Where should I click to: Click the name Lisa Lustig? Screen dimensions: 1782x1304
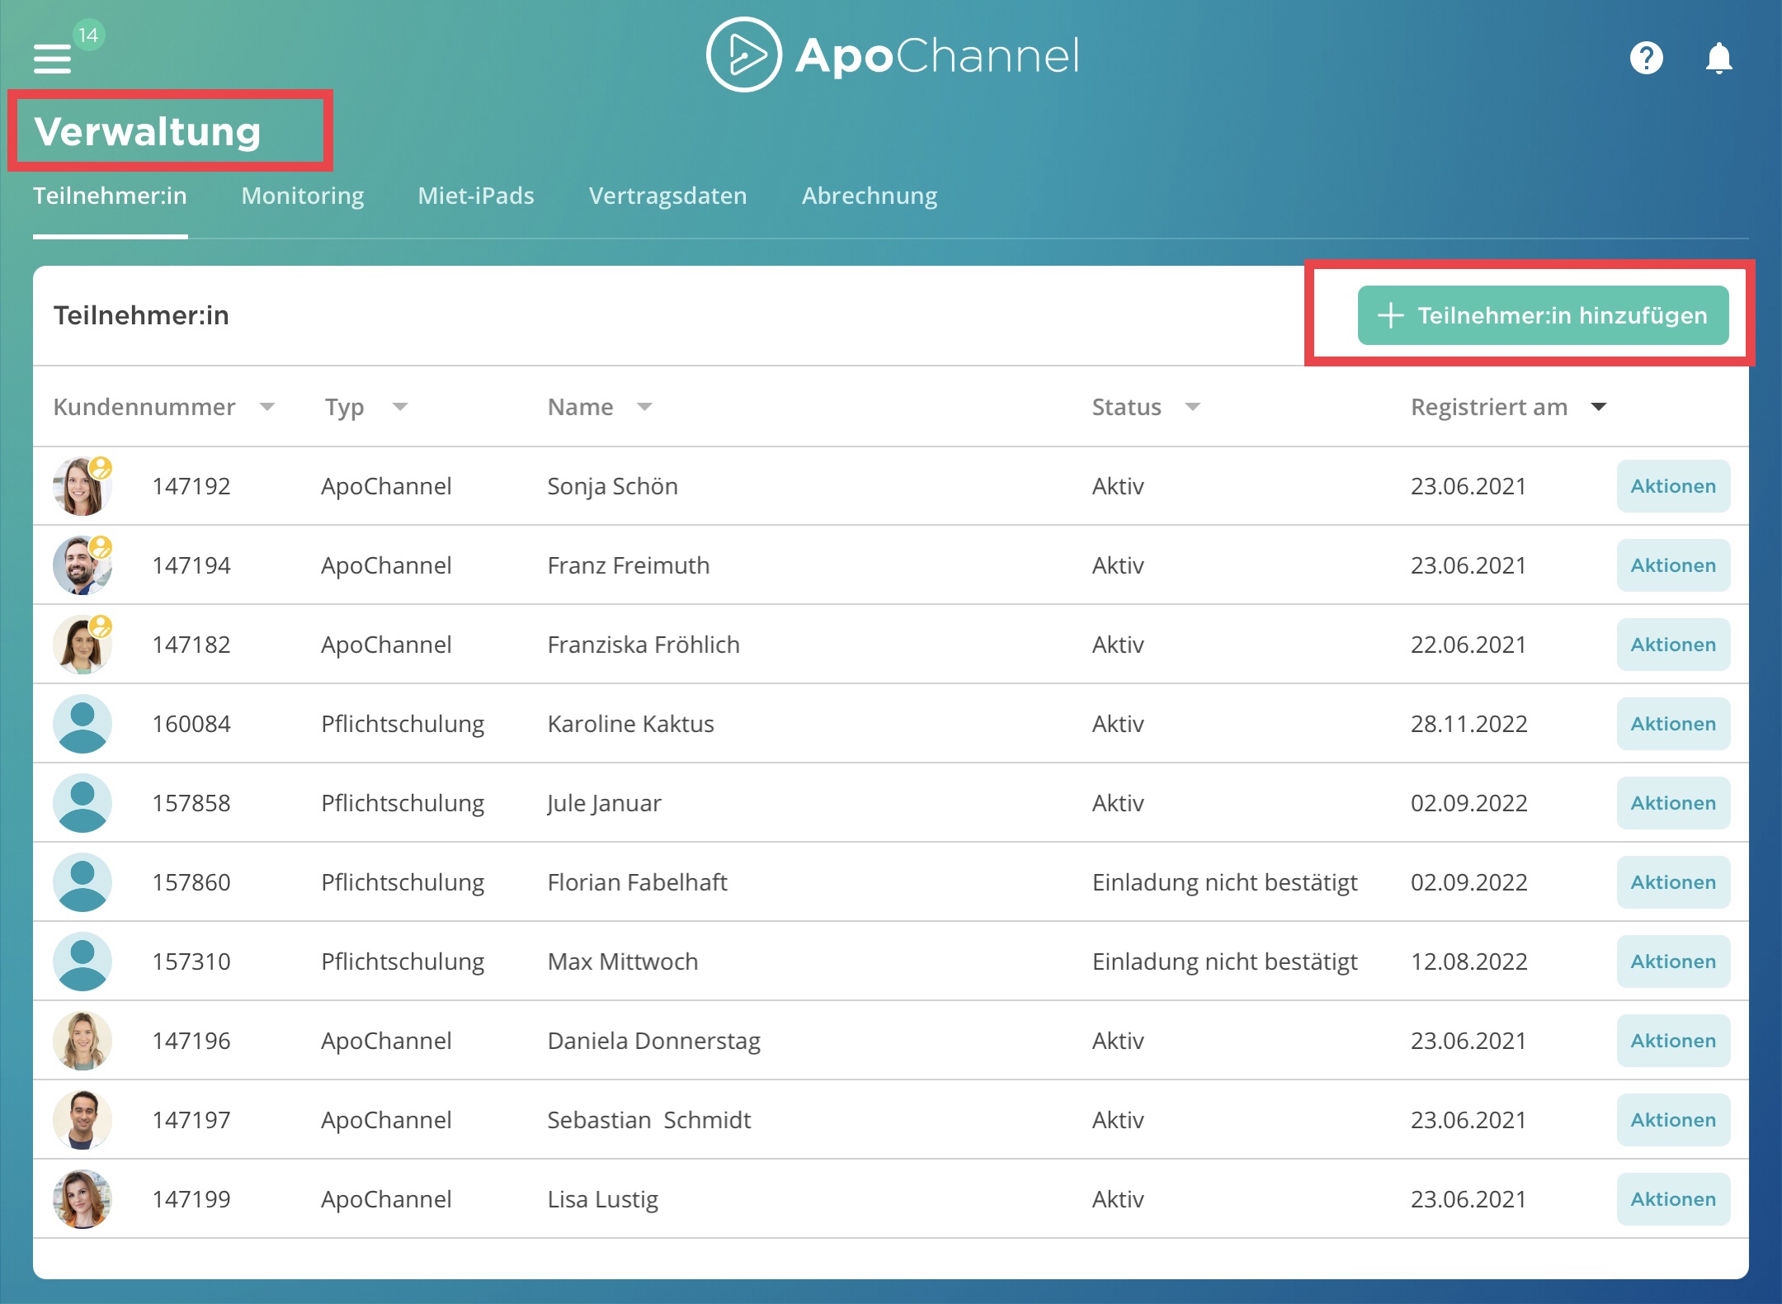(x=602, y=1199)
